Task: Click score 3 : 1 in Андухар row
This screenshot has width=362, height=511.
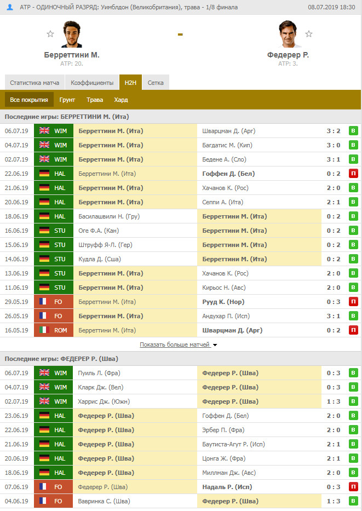Action: (x=334, y=316)
